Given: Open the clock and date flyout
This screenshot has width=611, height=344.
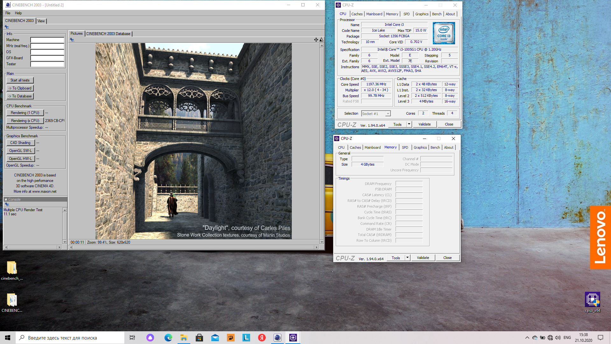Looking at the screenshot, I should pos(584,338).
